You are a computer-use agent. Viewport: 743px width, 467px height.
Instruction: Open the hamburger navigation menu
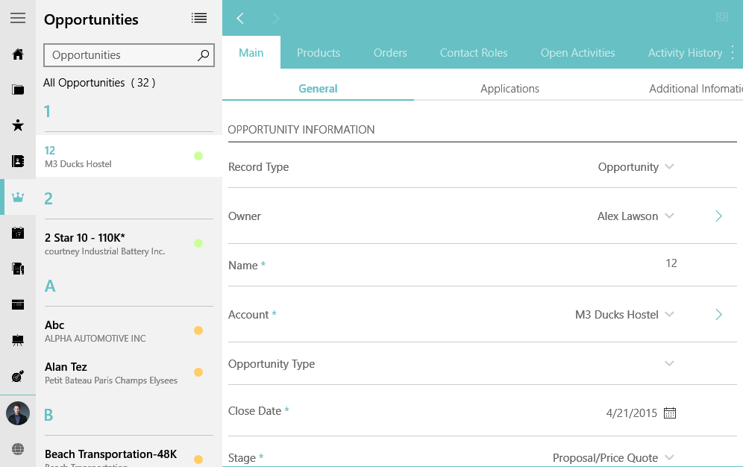point(18,19)
